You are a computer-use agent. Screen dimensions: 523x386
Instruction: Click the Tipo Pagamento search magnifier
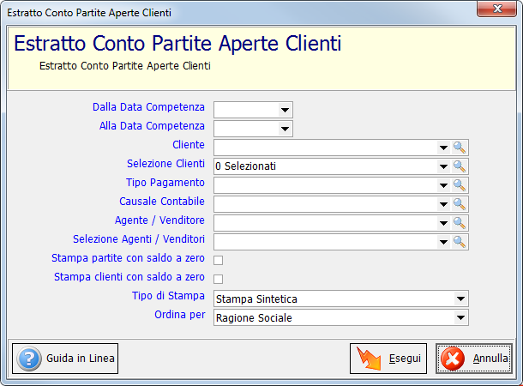click(460, 185)
